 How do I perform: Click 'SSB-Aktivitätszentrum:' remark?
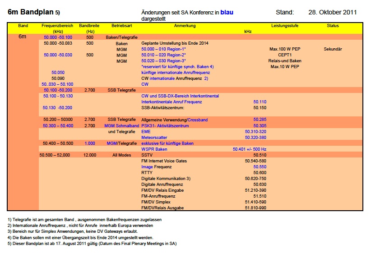tap(163, 108)
